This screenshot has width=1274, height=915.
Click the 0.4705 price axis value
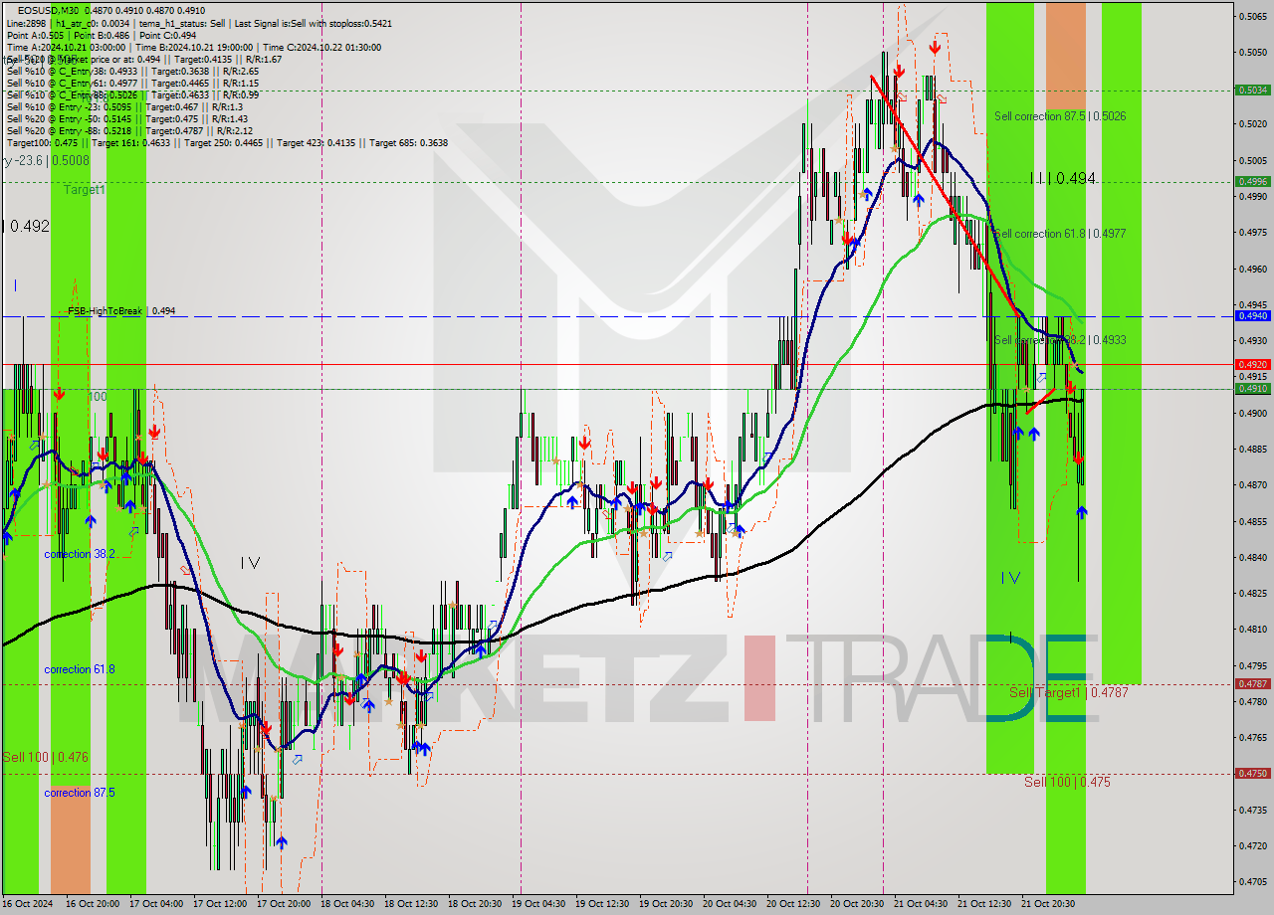coord(1253,881)
